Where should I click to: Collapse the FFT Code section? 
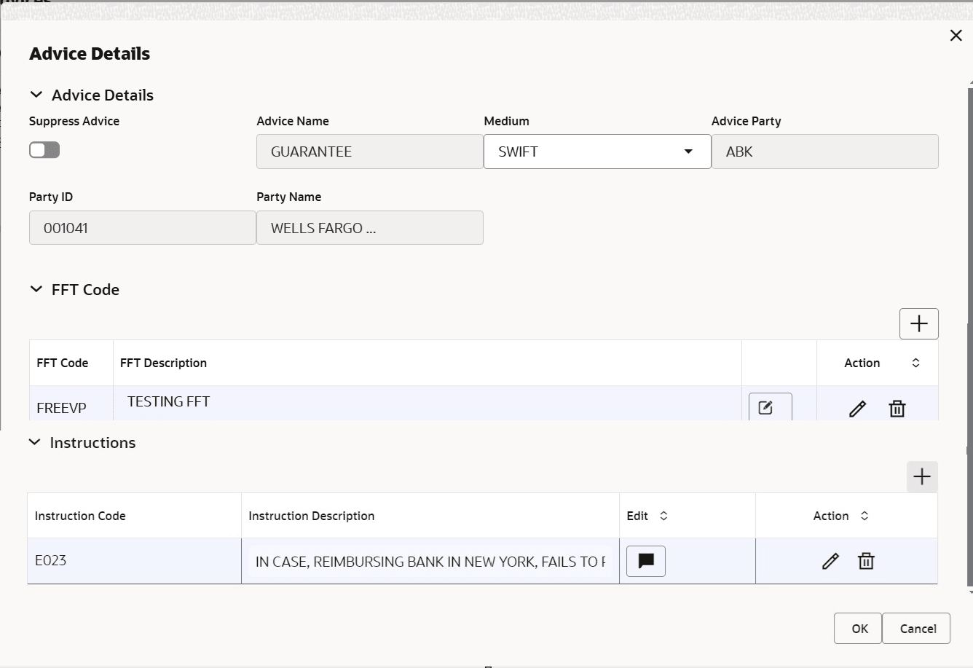36,288
